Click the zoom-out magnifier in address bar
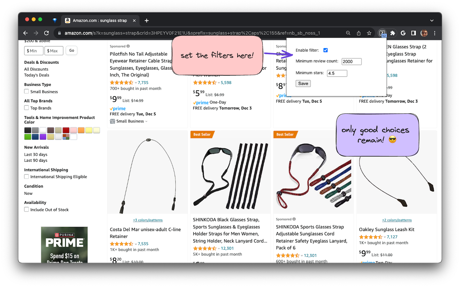 coord(348,33)
